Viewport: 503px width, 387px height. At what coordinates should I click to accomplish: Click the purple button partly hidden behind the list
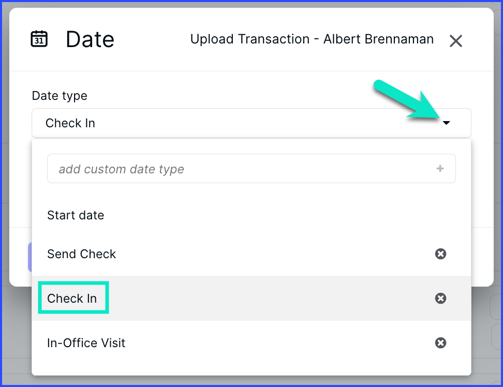click(x=30, y=257)
